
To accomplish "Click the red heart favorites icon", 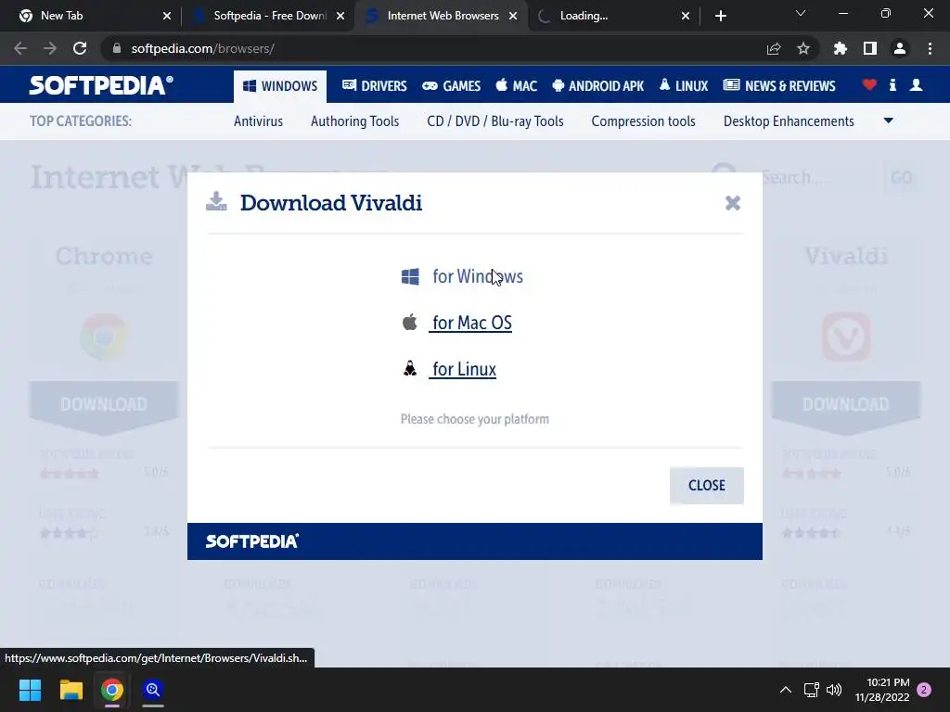I will click(869, 85).
